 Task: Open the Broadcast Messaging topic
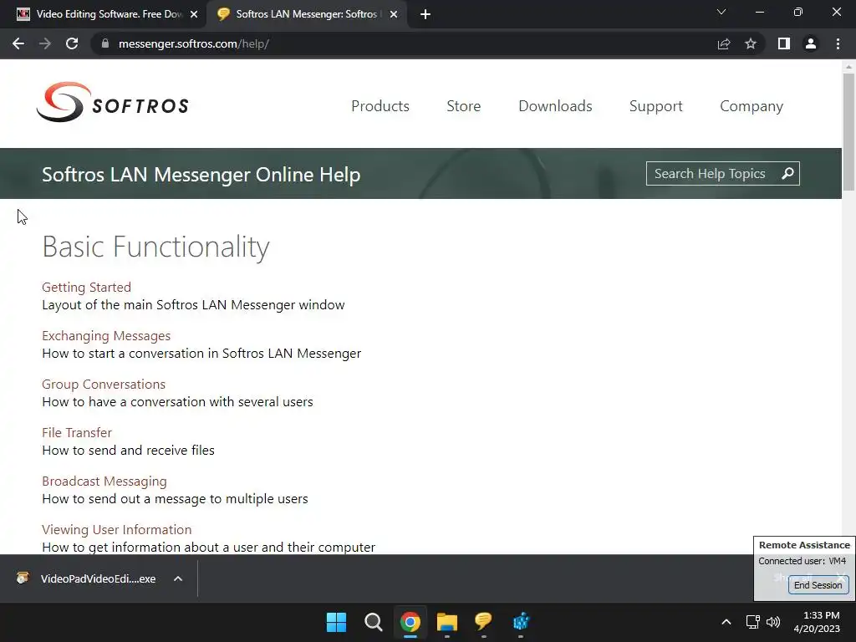pyautogui.click(x=104, y=481)
